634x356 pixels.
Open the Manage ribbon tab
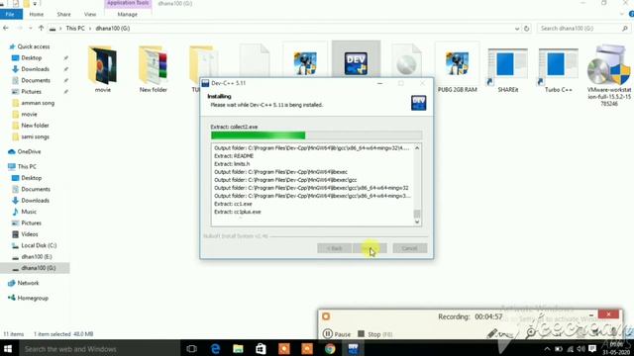click(128, 14)
